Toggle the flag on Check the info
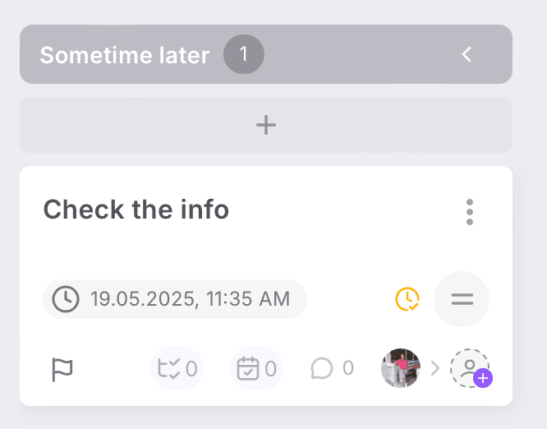547x429 pixels. (62, 369)
